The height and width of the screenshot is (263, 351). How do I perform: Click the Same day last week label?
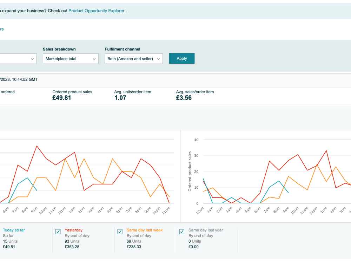pyautogui.click(x=145, y=230)
